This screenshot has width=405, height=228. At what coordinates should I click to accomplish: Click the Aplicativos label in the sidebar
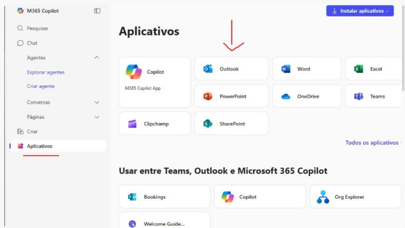40,146
